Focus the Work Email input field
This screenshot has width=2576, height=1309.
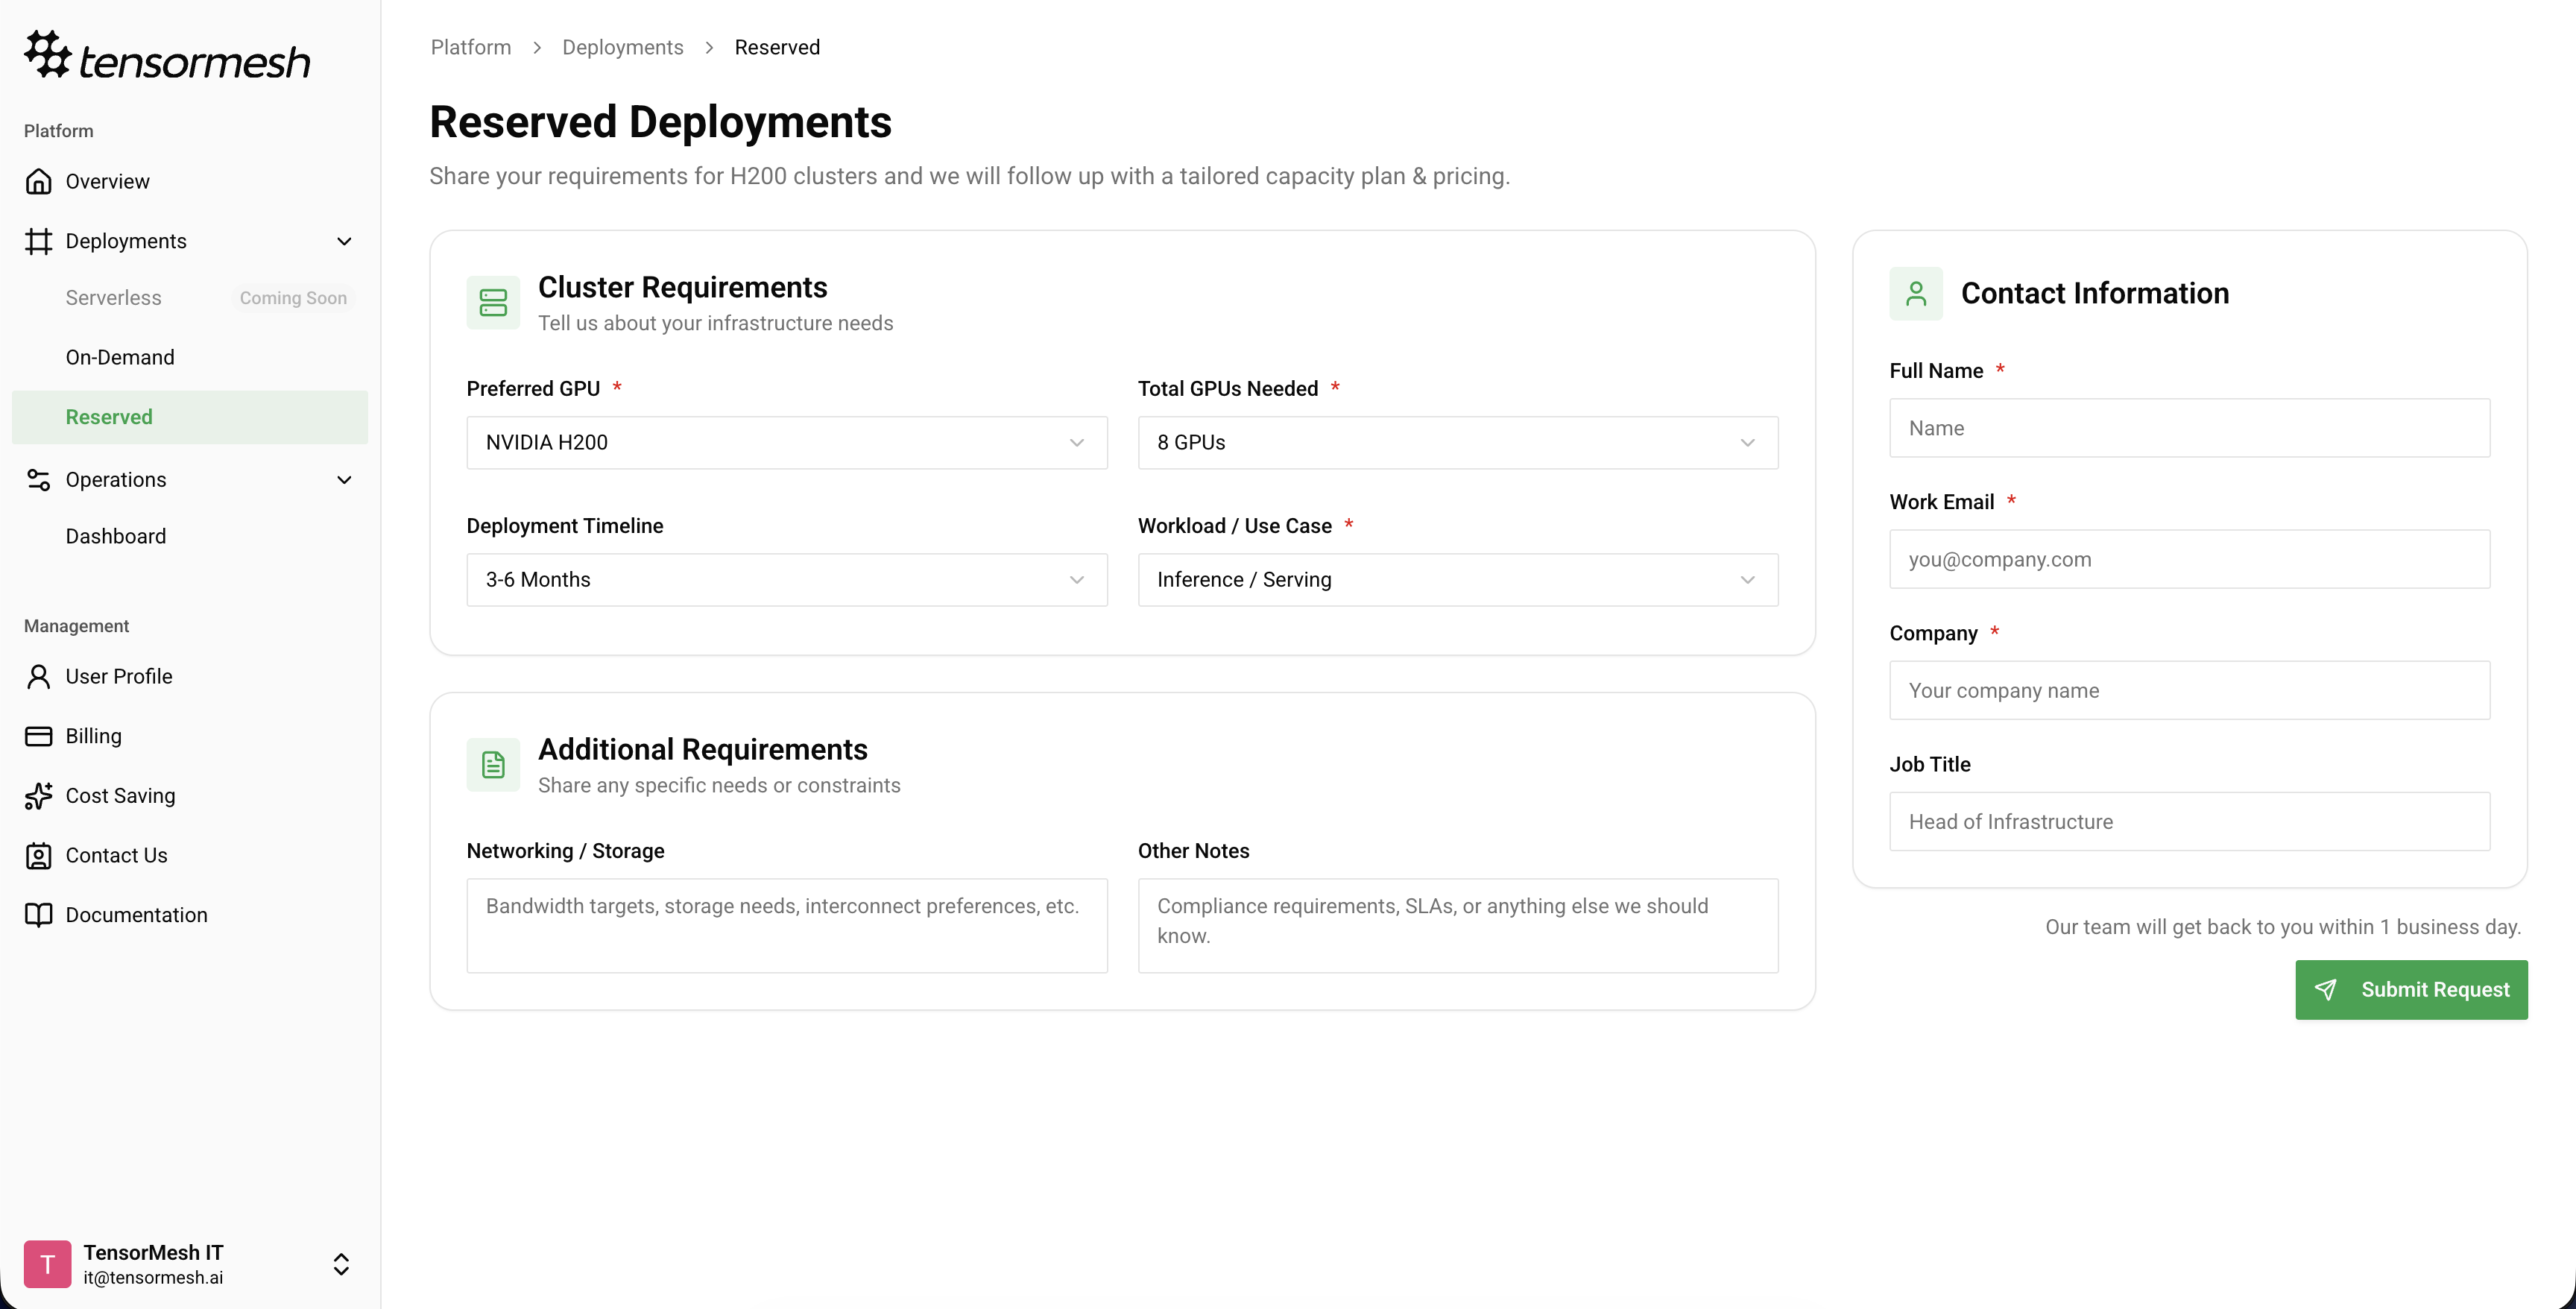coord(2189,559)
